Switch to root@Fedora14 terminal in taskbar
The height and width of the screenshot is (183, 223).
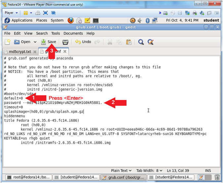point(29,177)
